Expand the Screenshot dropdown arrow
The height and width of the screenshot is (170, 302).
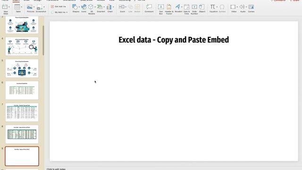[44, 7]
